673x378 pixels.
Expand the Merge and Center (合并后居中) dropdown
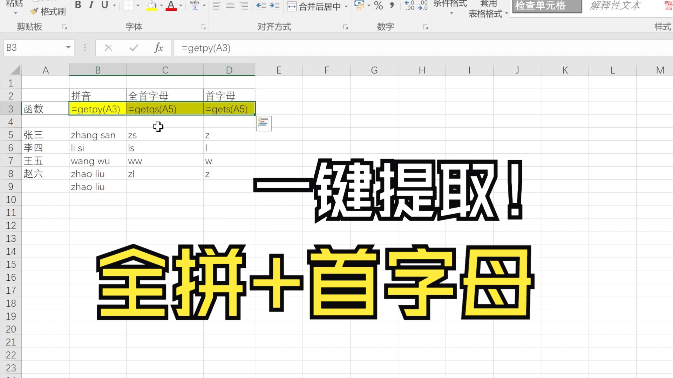click(346, 6)
